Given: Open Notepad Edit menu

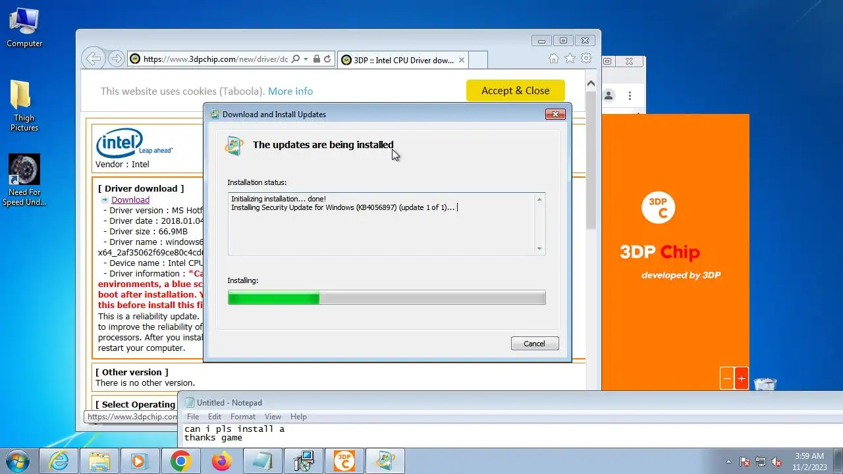Looking at the screenshot, I should click(x=215, y=417).
